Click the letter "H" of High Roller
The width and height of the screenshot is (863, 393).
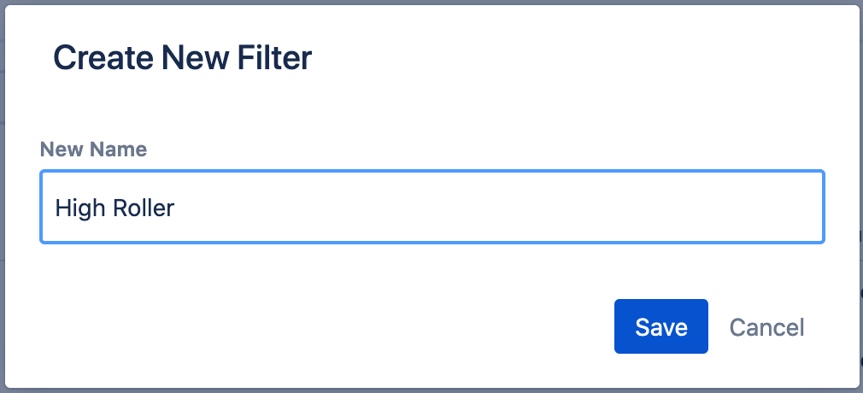[62, 208]
